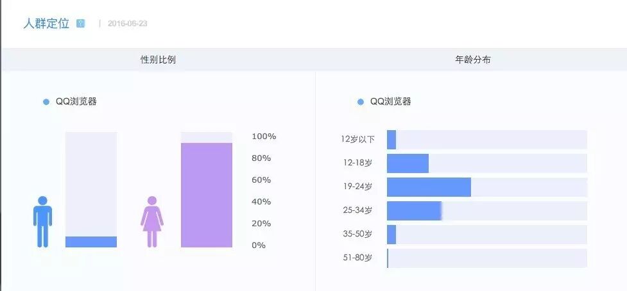Click the purple female figure icon
This screenshot has width=627, height=291.
click(152, 222)
